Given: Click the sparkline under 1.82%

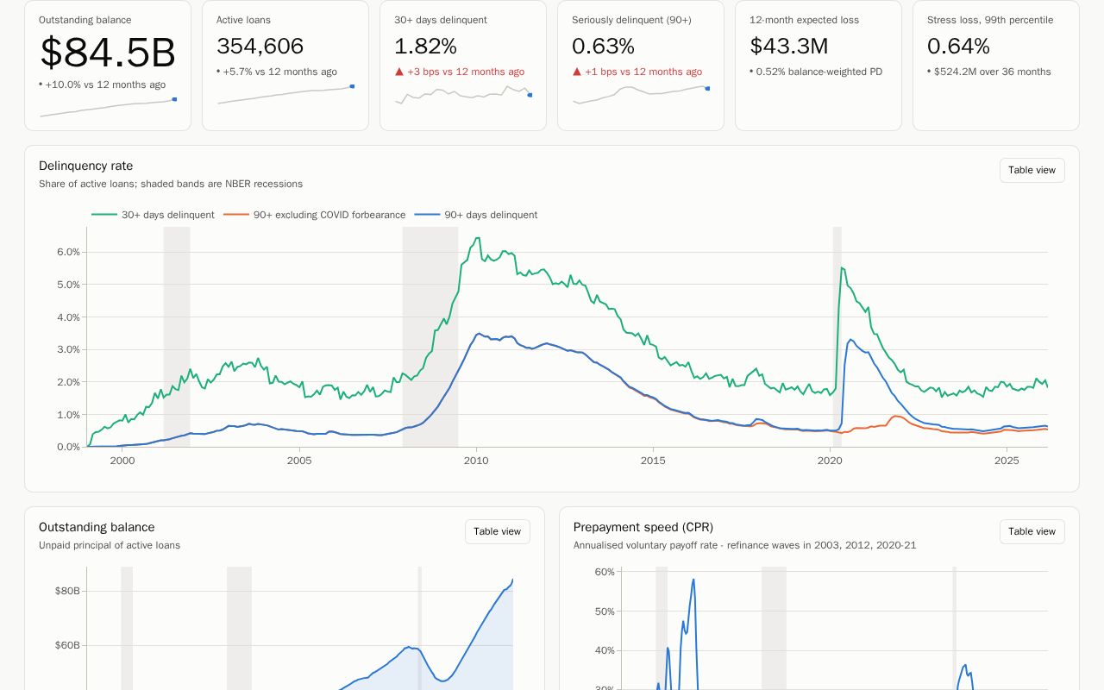Looking at the screenshot, I should coord(463,95).
